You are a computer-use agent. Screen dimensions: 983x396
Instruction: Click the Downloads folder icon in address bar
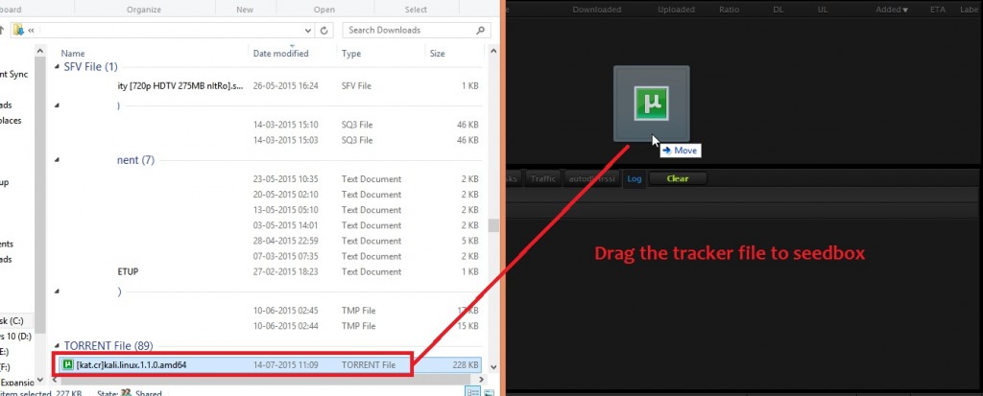click(18, 30)
